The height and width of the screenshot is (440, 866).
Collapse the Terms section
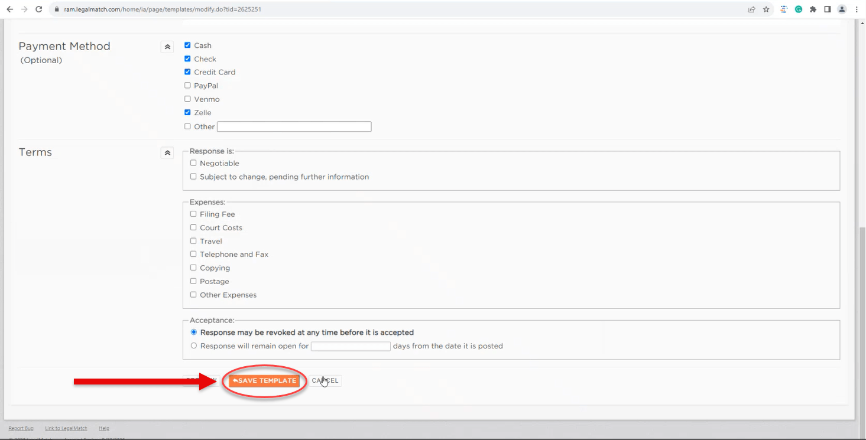pyautogui.click(x=167, y=153)
